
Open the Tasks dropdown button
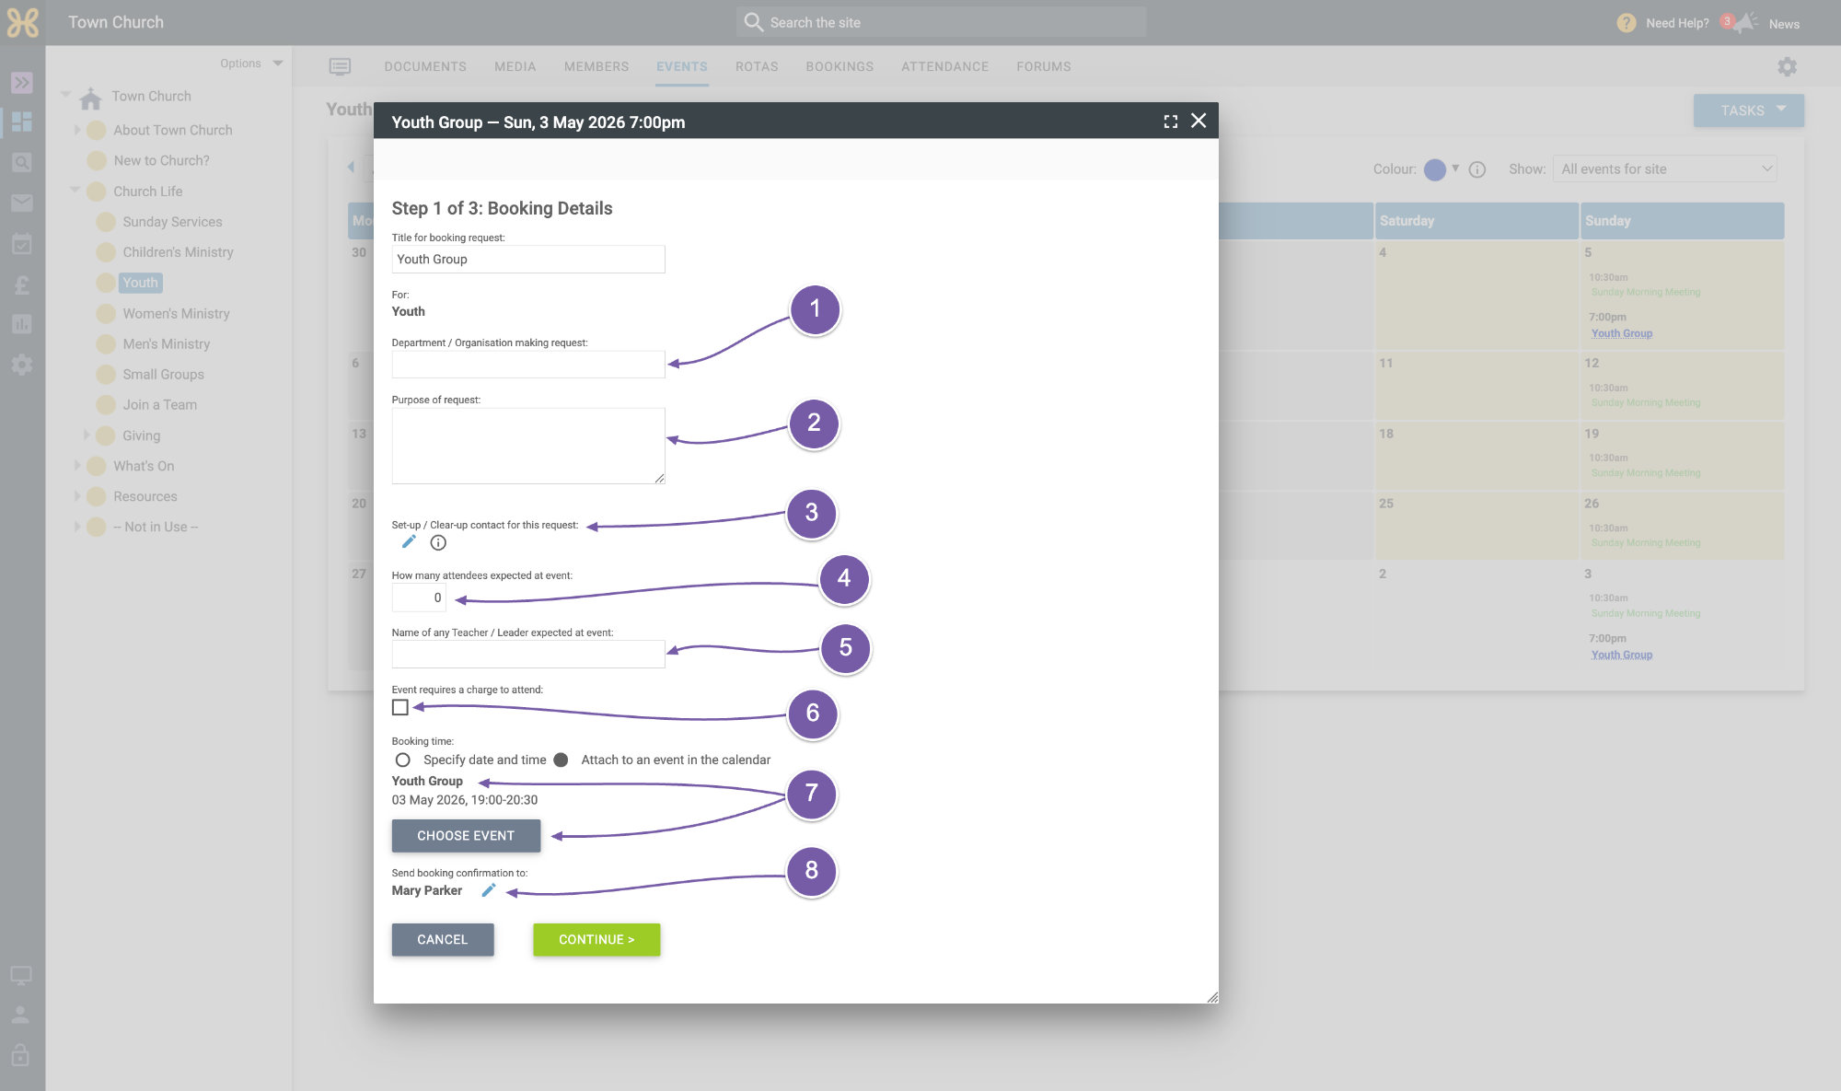[1748, 110]
